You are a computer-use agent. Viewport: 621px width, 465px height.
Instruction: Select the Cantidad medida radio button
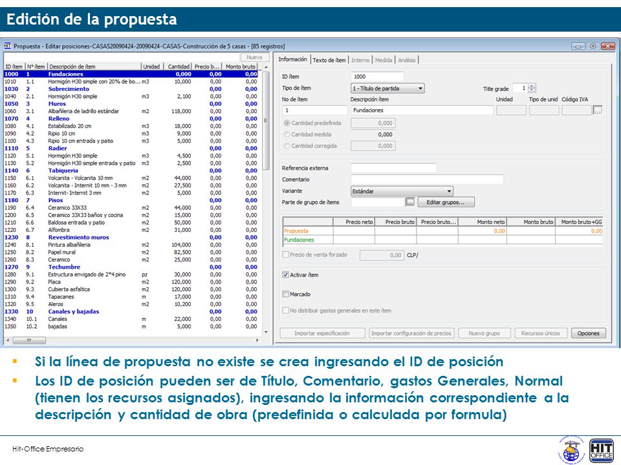[287, 134]
